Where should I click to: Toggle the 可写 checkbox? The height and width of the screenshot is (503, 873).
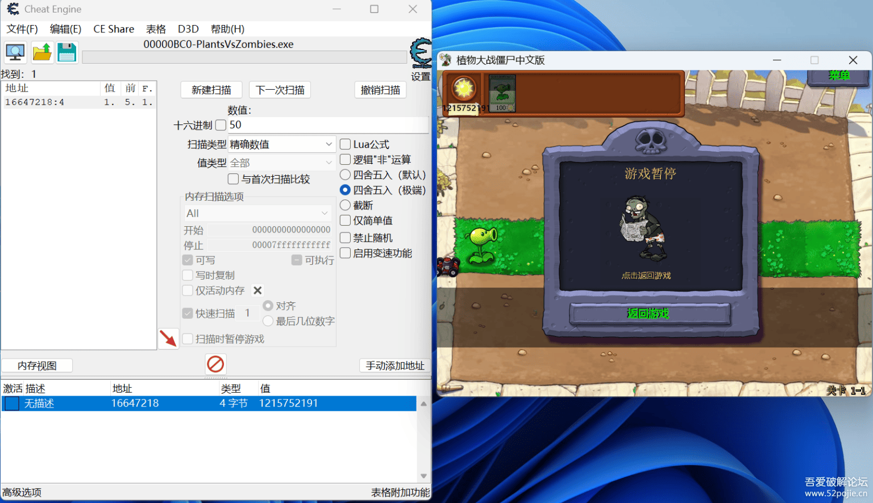pos(188,260)
